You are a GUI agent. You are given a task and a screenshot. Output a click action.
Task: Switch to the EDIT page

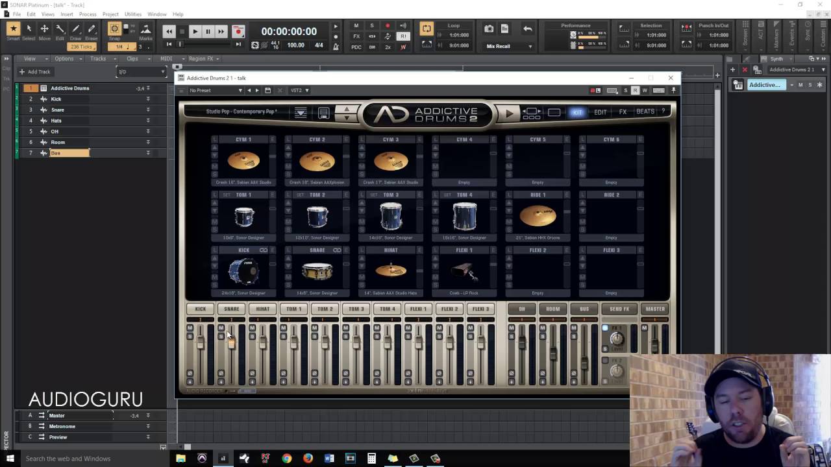pyautogui.click(x=601, y=112)
